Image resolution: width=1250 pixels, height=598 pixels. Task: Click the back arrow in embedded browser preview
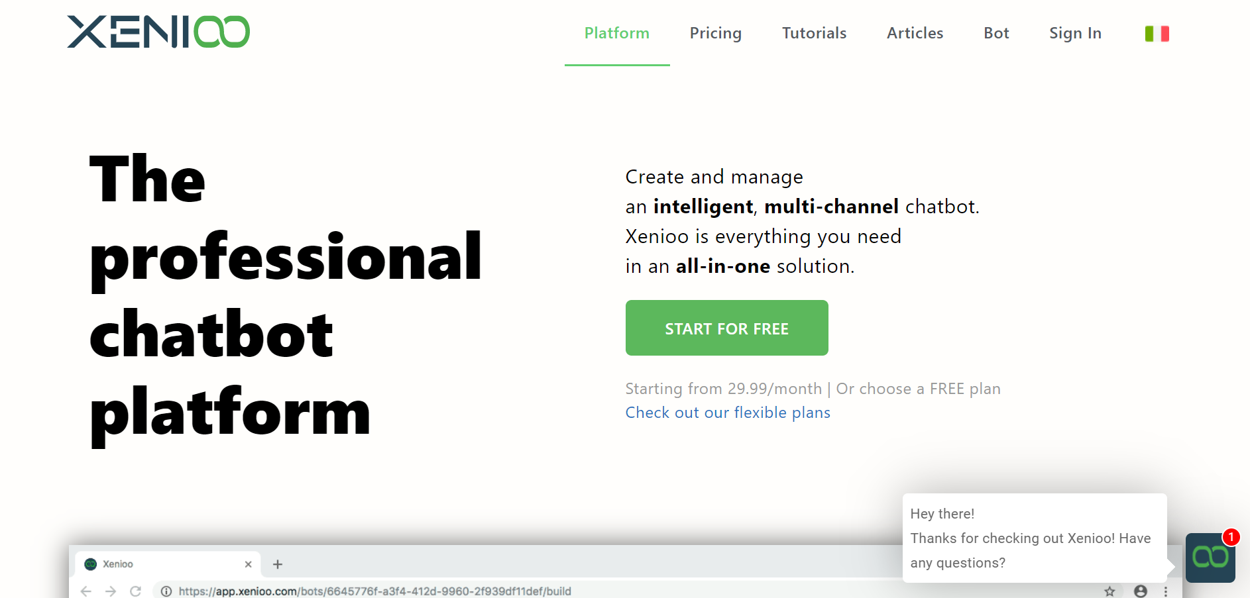point(86,591)
